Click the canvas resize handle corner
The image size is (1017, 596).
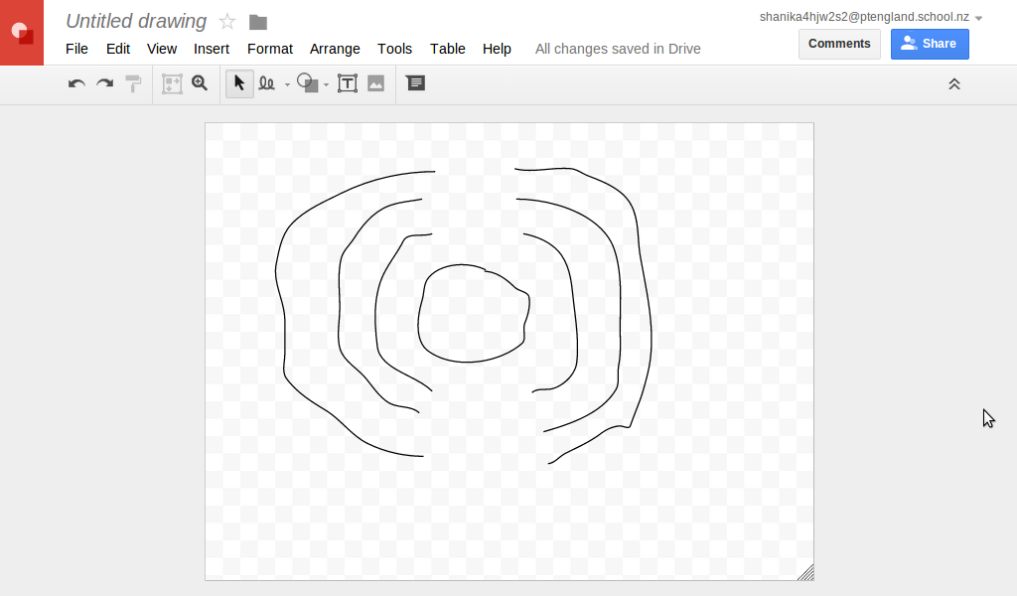click(x=805, y=572)
